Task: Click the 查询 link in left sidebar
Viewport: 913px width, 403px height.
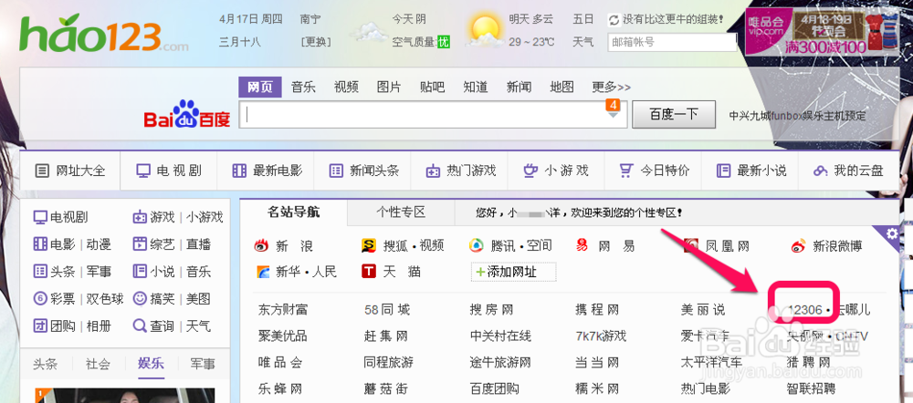Action: [162, 326]
